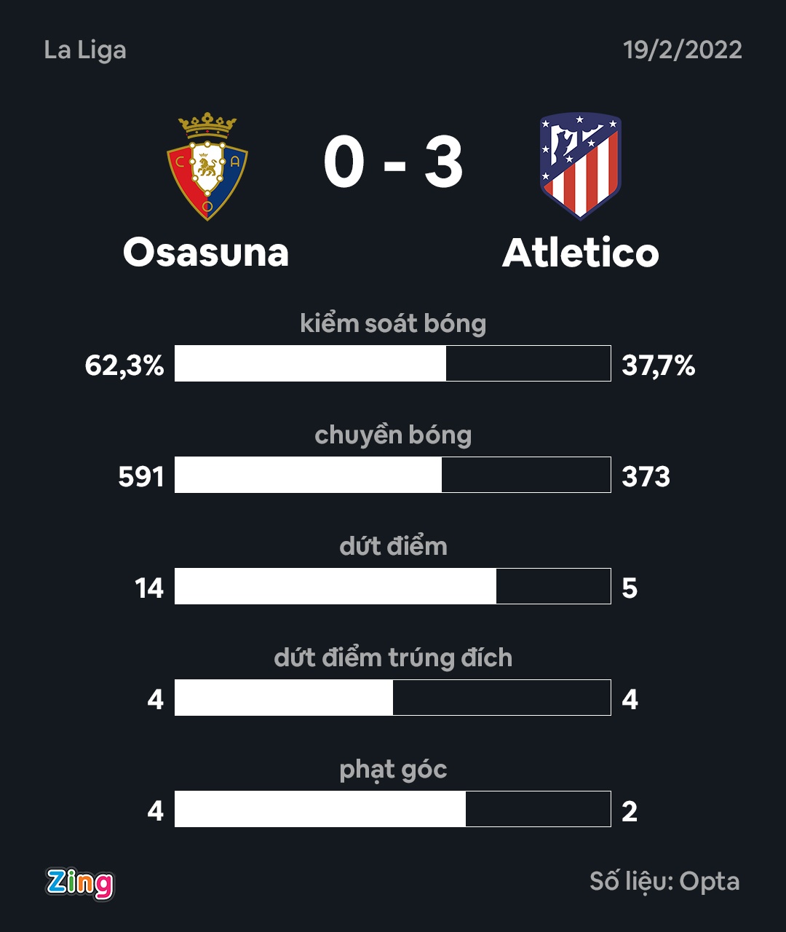Click the Osasuna team name
Image resolution: width=786 pixels, height=932 pixels.
point(206,253)
